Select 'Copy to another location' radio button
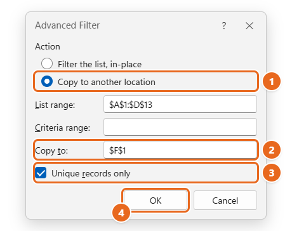 pyautogui.click(x=47, y=81)
